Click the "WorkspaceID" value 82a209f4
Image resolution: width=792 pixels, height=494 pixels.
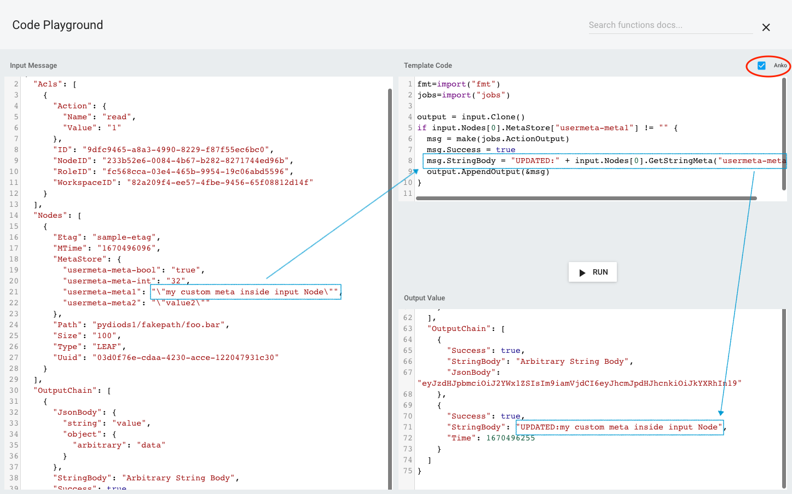(220, 183)
